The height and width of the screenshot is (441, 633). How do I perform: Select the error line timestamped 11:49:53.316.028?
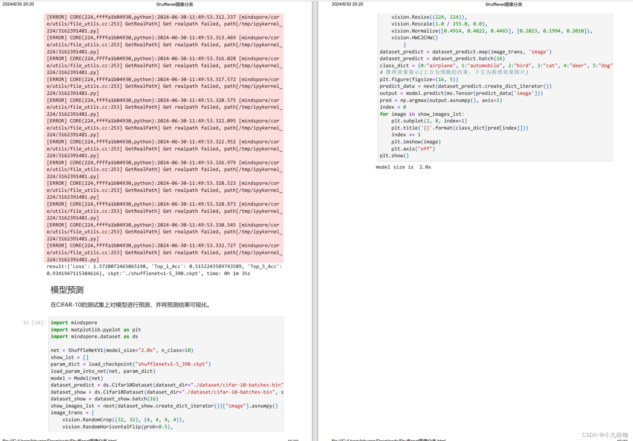click(163, 59)
